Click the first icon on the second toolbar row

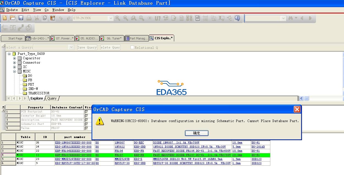click(x=5, y=28)
